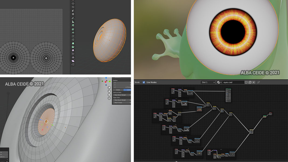Click the Median X value field
The height and width of the screenshot is (162, 288).
(122, 83)
